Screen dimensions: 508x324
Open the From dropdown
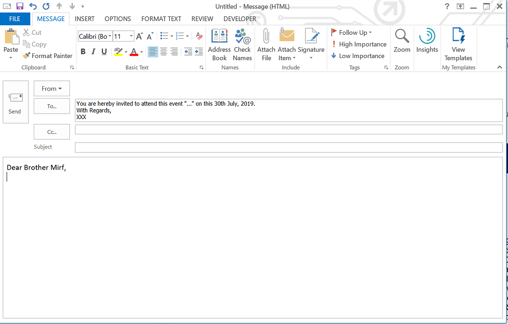click(52, 88)
